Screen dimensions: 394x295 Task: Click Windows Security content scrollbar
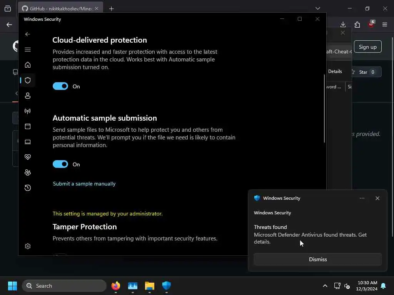324,109
